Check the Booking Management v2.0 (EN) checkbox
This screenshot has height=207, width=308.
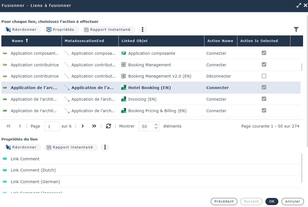click(x=264, y=76)
